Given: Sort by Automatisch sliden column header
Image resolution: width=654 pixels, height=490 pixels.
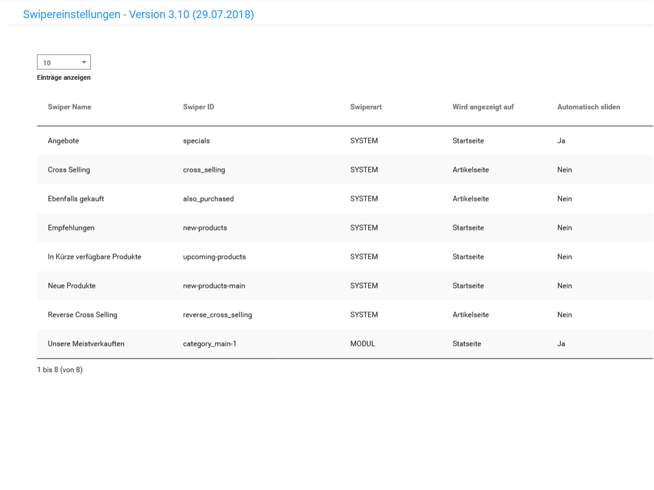Looking at the screenshot, I should pyautogui.click(x=588, y=107).
